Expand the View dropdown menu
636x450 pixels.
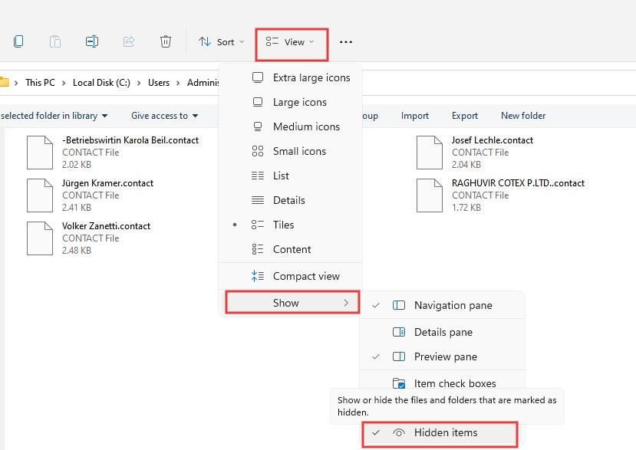[291, 42]
